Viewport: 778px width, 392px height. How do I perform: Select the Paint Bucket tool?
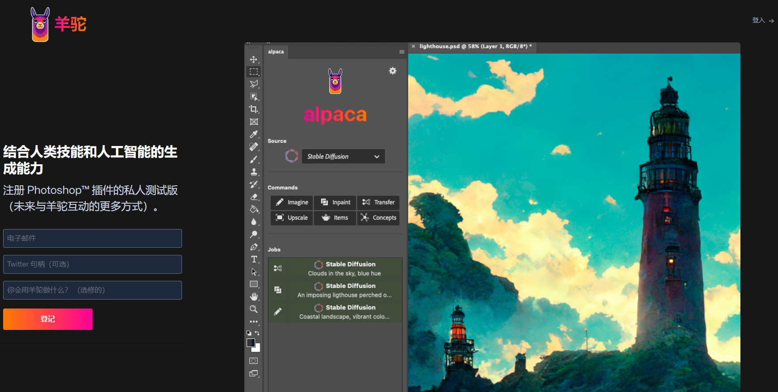click(254, 209)
